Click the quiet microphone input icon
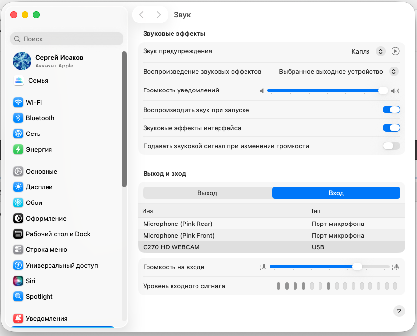The image size is (417, 336). [x=263, y=267]
